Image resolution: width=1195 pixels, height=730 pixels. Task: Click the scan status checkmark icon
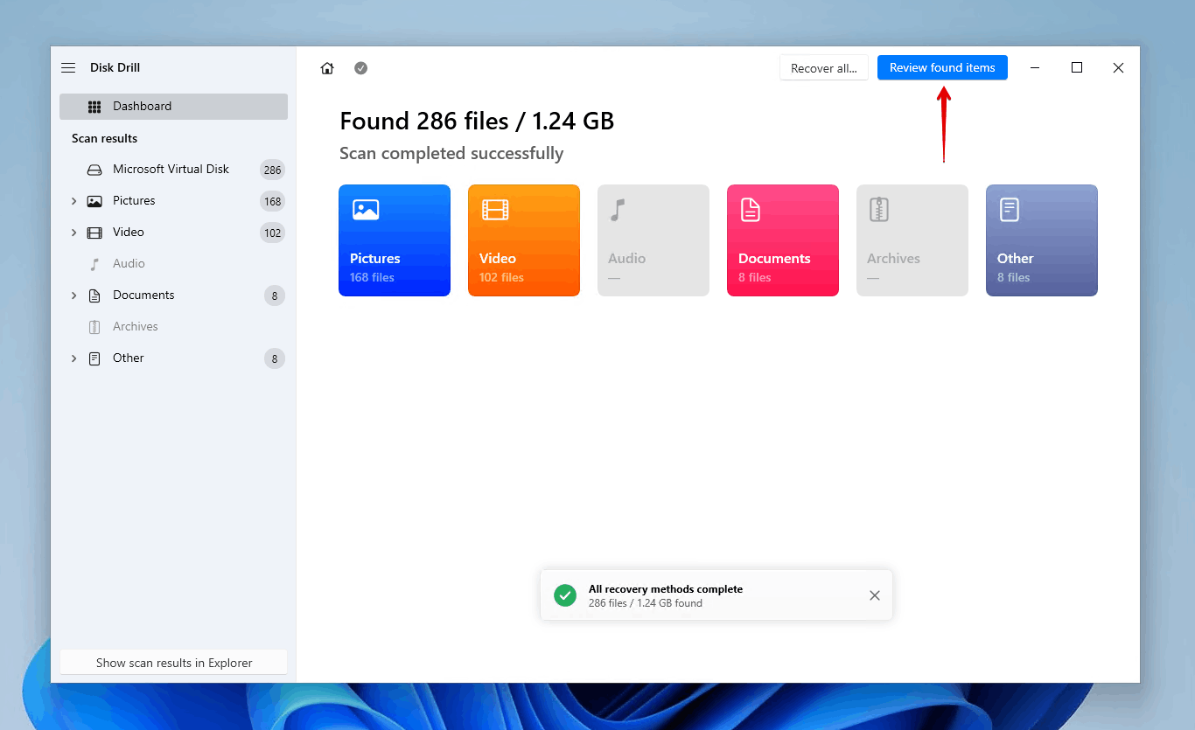point(360,68)
